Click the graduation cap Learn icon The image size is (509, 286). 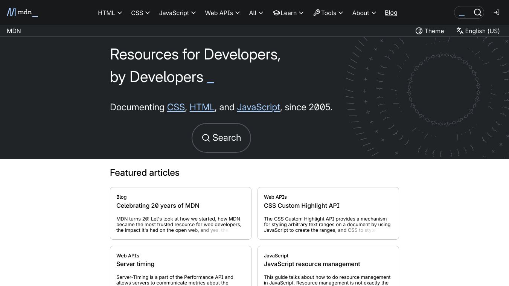pyautogui.click(x=276, y=13)
